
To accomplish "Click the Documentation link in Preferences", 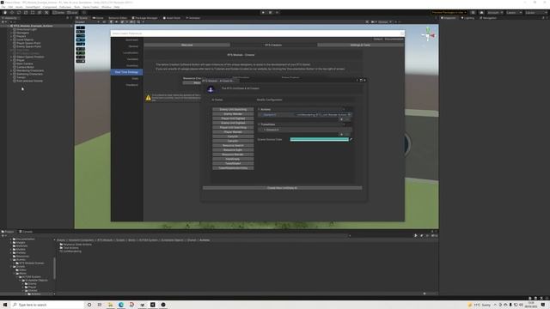I will [394, 39].
